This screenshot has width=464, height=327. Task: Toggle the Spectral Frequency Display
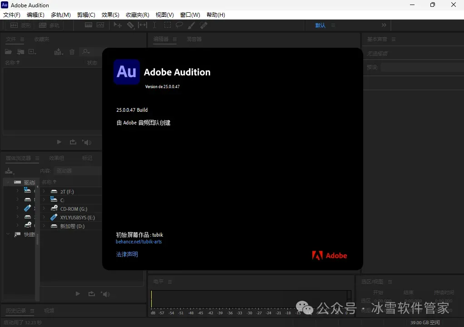pyautogui.click(x=89, y=25)
